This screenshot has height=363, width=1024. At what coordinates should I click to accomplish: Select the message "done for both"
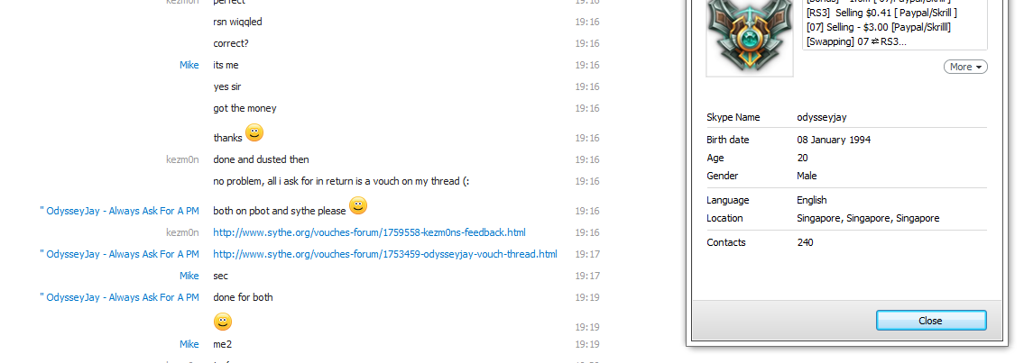(243, 297)
